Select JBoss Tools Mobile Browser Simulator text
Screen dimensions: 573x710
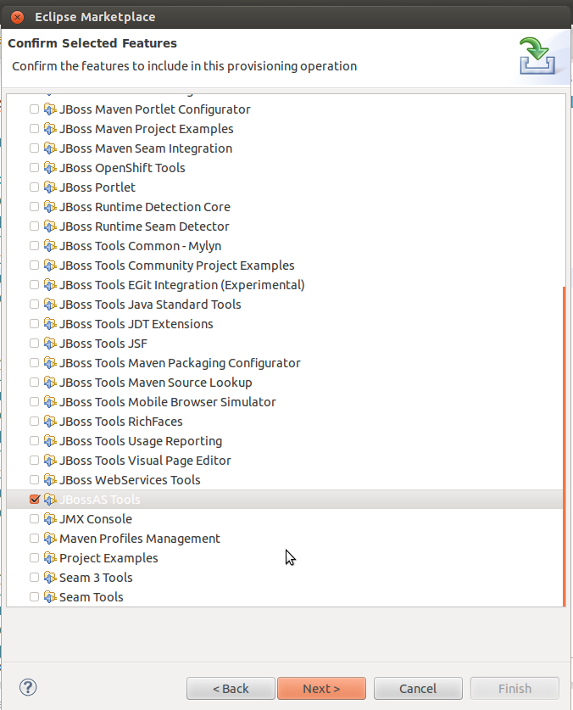pos(168,401)
